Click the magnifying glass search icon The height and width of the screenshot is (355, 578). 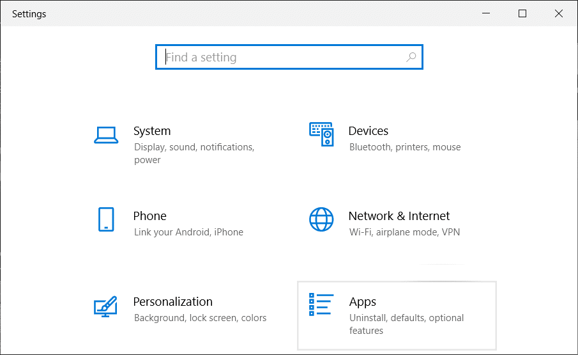[x=411, y=57]
